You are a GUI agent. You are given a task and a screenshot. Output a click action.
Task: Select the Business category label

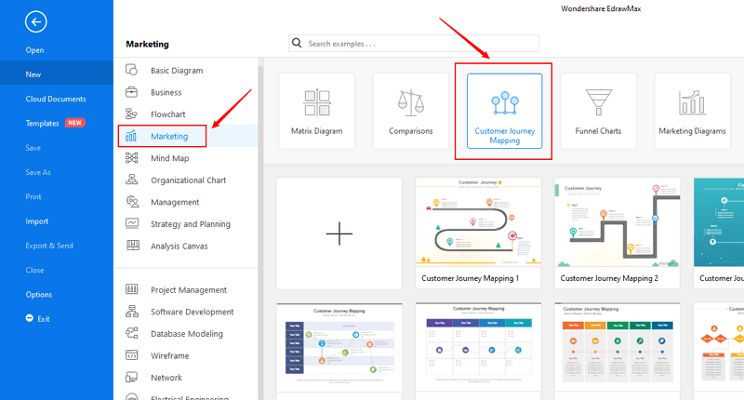click(166, 92)
